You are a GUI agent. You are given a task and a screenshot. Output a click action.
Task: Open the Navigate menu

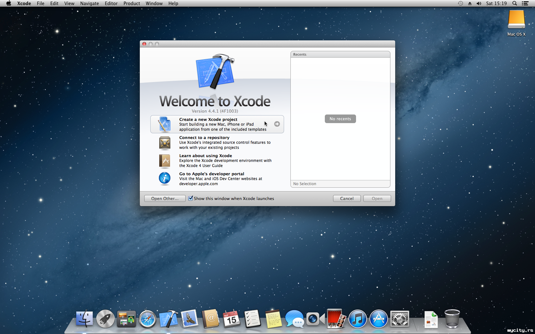coord(89,3)
